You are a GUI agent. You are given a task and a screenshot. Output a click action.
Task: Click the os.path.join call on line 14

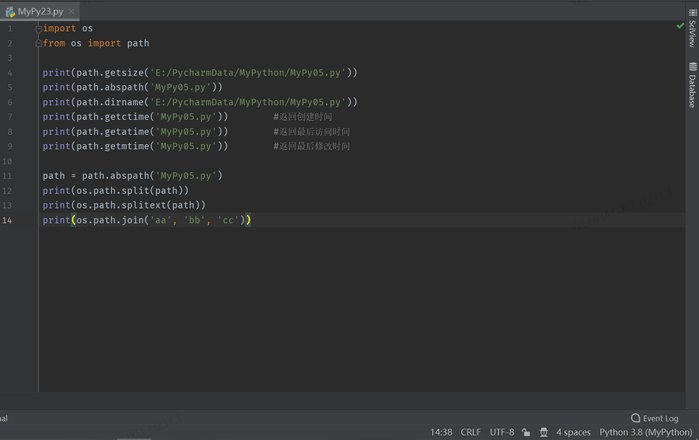point(147,220)
